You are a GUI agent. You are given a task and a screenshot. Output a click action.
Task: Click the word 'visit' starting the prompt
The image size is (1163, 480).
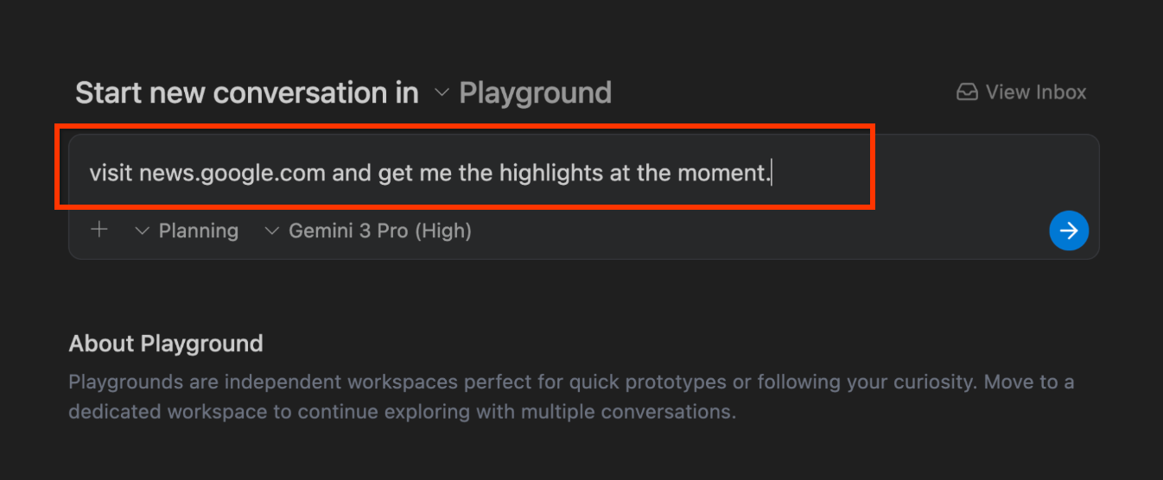tap(111, 173)
